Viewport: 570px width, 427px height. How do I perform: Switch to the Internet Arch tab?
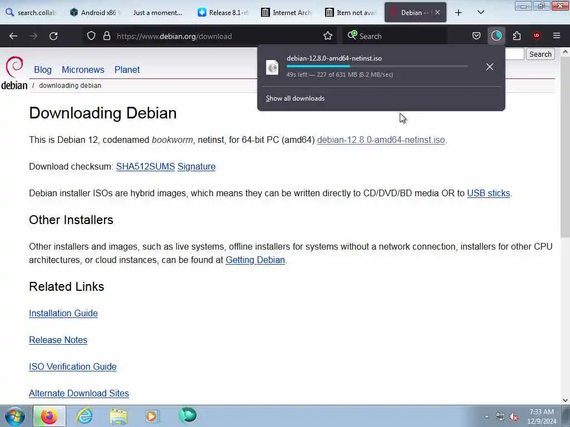tap(287, 12)
